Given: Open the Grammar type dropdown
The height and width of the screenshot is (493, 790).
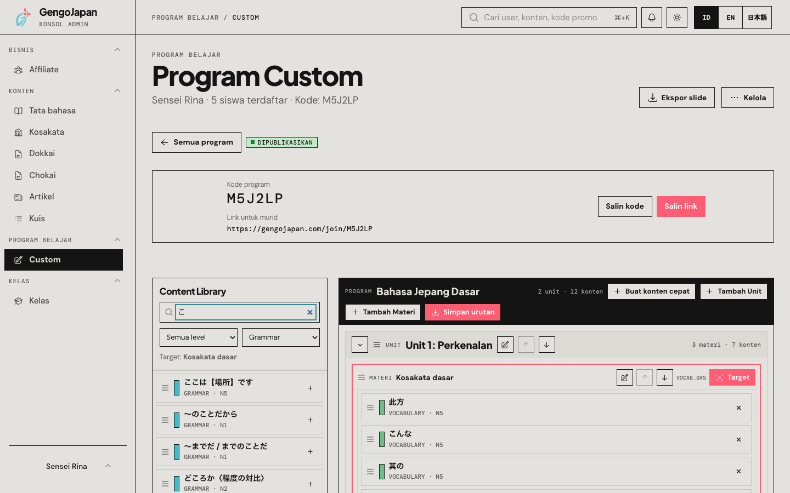Looking at the screenshot, I should coord(281,337).
